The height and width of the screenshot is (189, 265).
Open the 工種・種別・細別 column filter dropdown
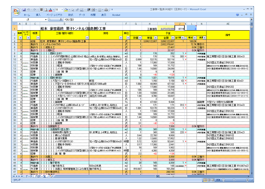pyautogui.click(x=87, y=38)
